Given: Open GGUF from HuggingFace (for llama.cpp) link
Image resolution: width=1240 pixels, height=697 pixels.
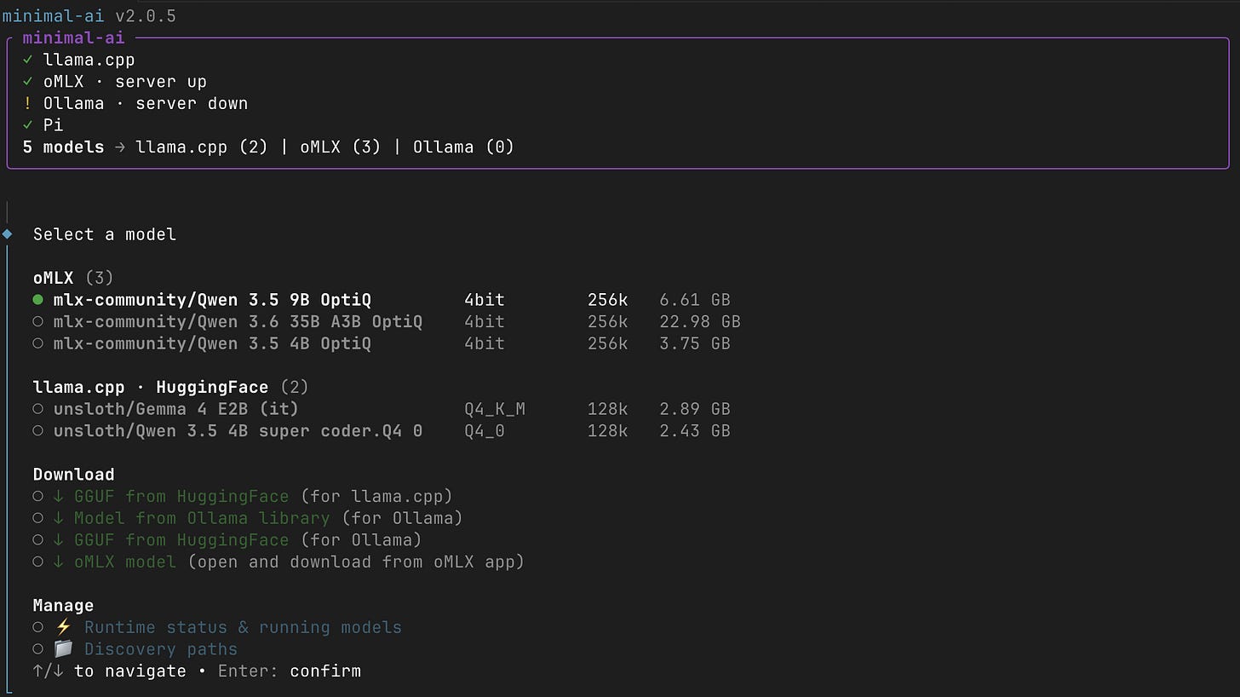Looking at the screenshot, I should [x=181, y=496].
